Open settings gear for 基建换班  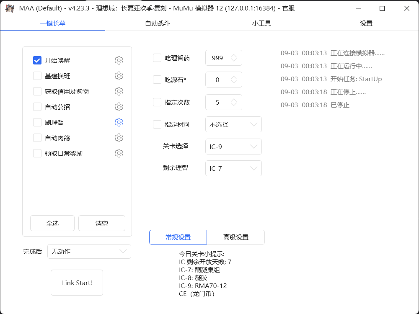(119, 76)
